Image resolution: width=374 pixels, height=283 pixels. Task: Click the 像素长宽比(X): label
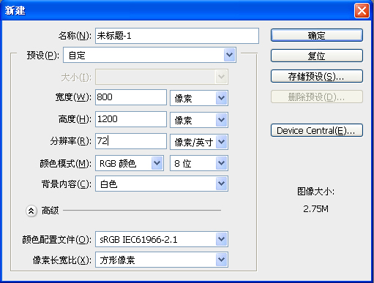(62, 260)
